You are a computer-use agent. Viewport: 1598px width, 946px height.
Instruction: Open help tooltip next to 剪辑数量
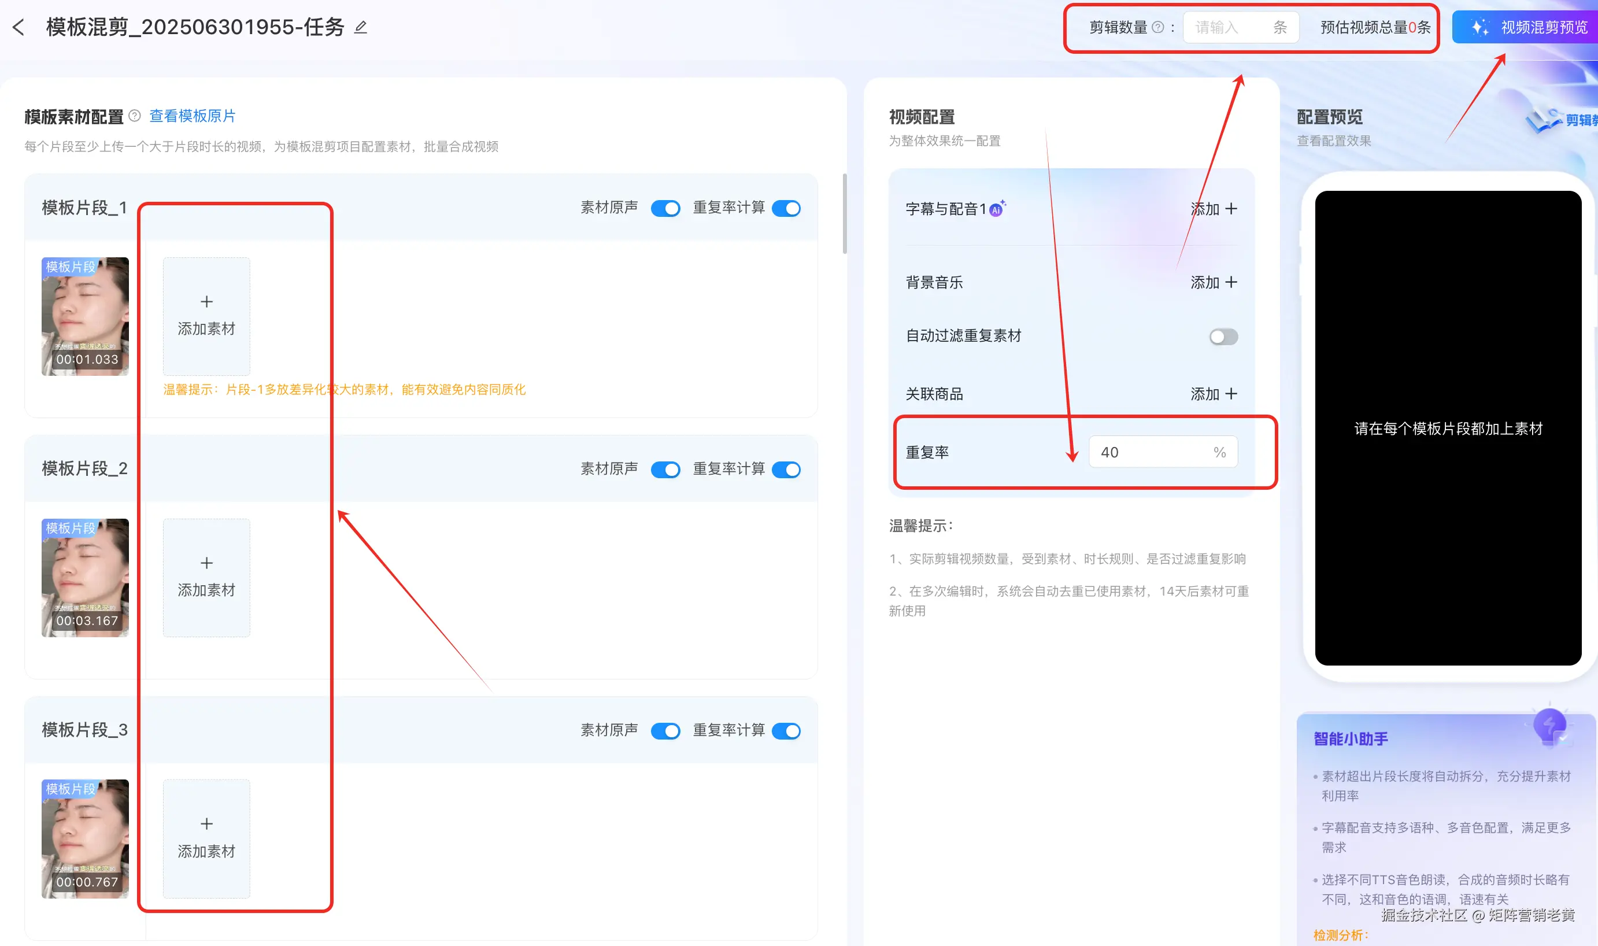[1157, 27]
